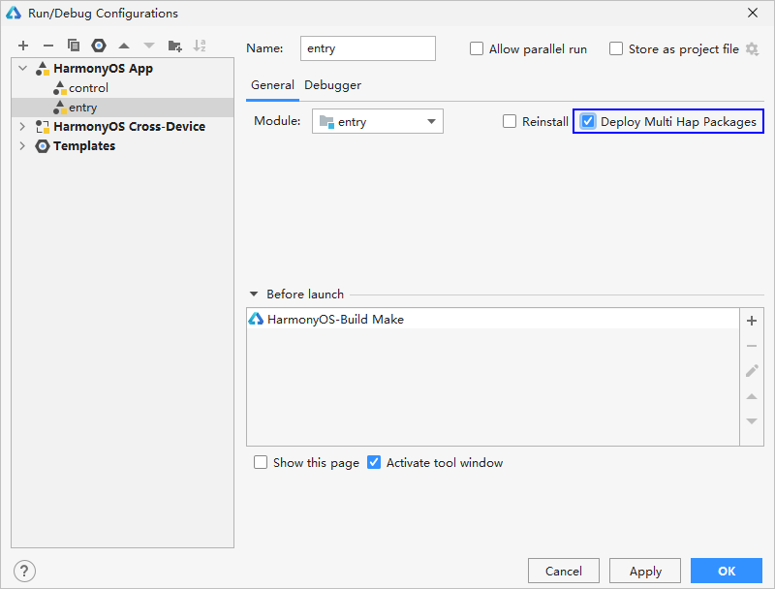775x589 pixels.
Task: Click HarmonyOS App group icon
Action: [43, 69]
